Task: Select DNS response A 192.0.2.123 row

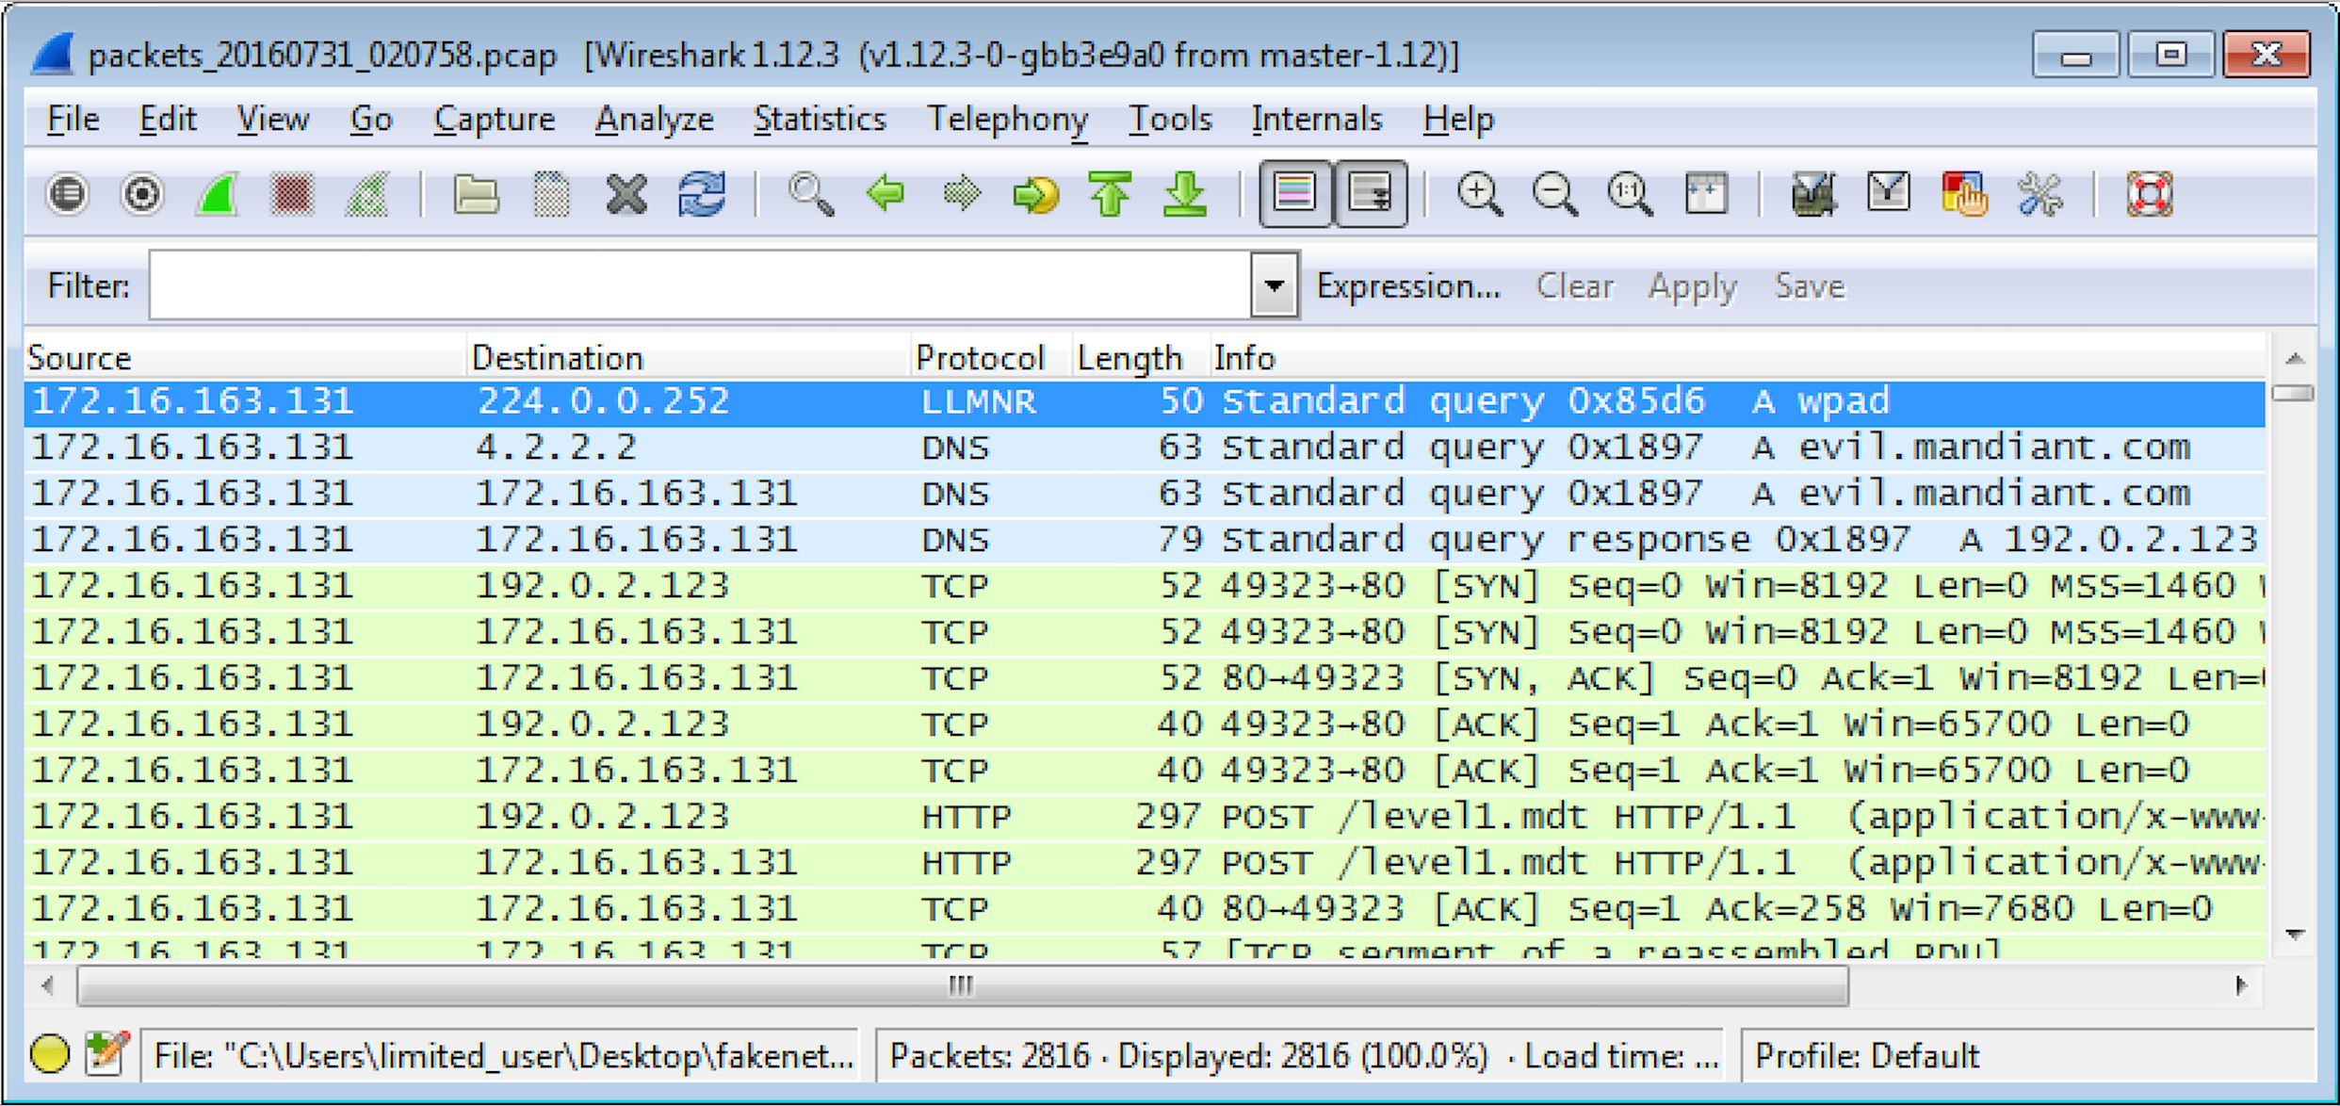Action: click(1145, 540)
